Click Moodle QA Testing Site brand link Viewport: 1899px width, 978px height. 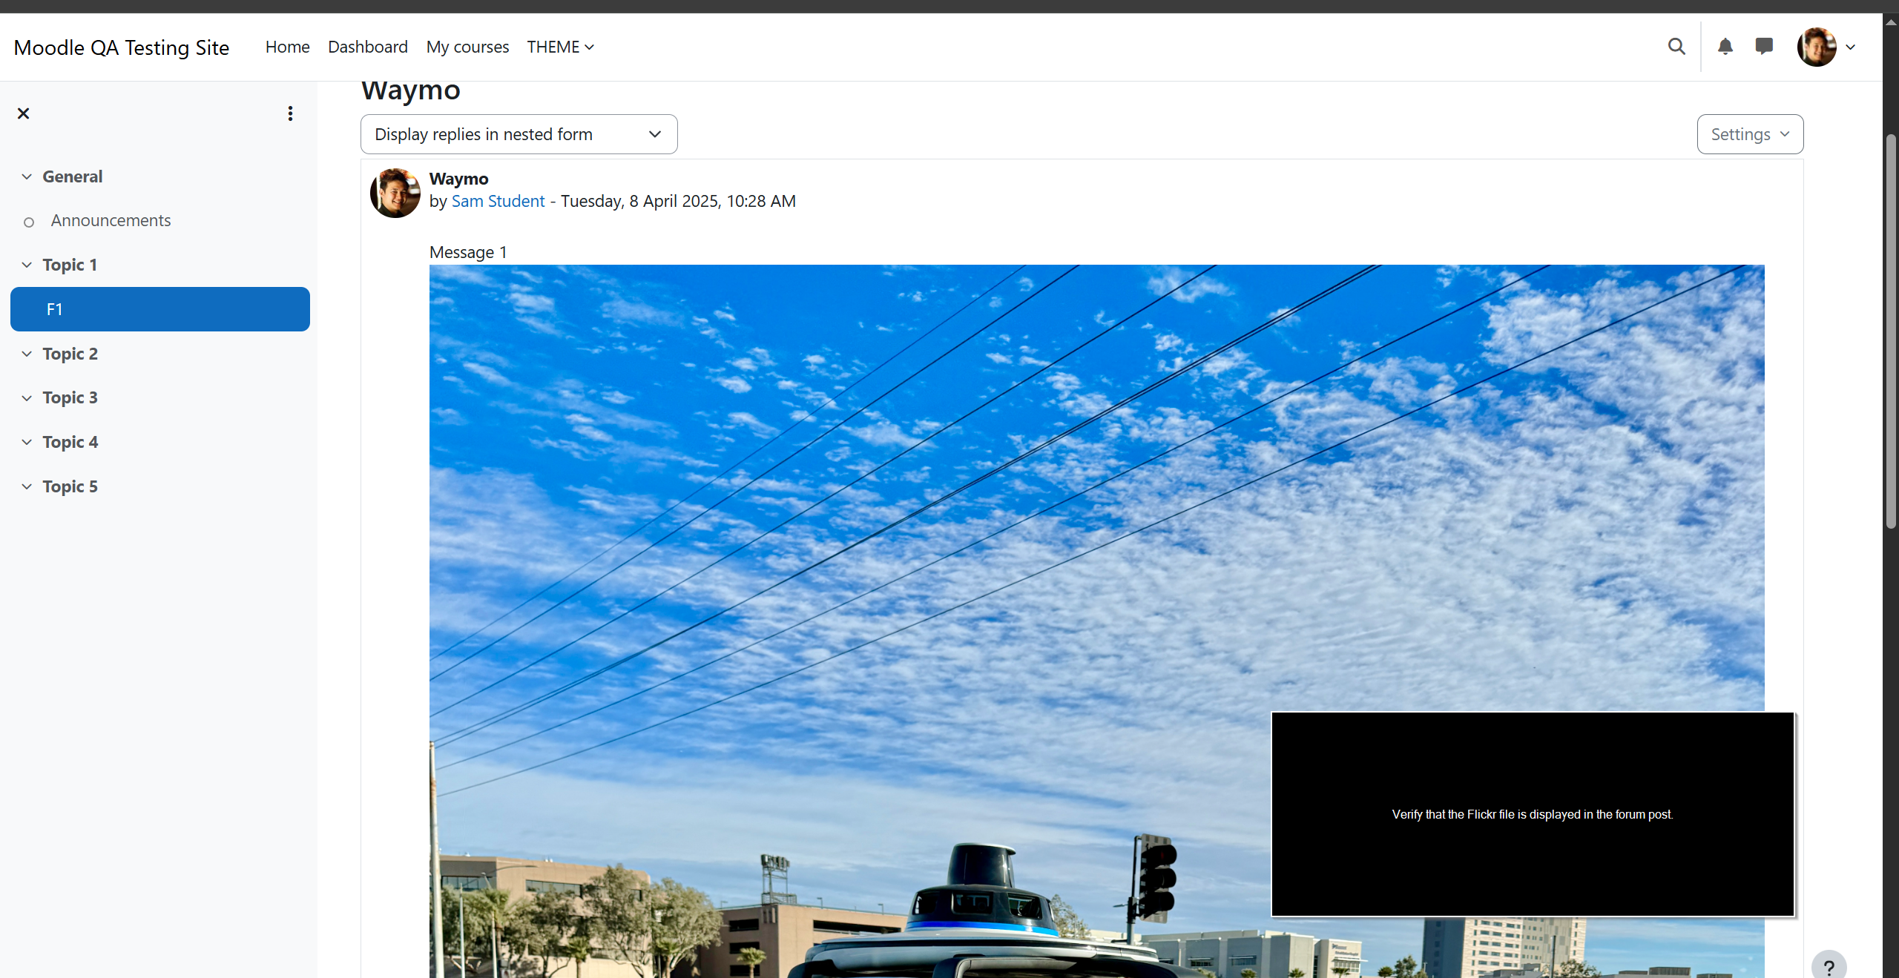coord(122,47)
